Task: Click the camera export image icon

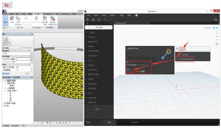Action: (x=215, y=19)
